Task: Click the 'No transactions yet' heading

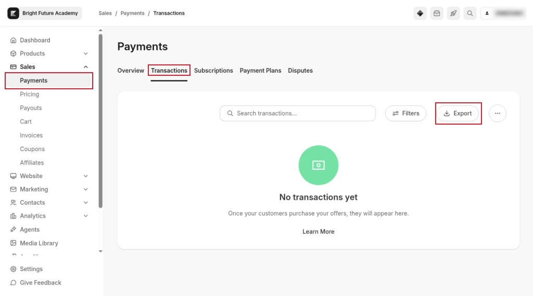Action: [x=319, y=197]
